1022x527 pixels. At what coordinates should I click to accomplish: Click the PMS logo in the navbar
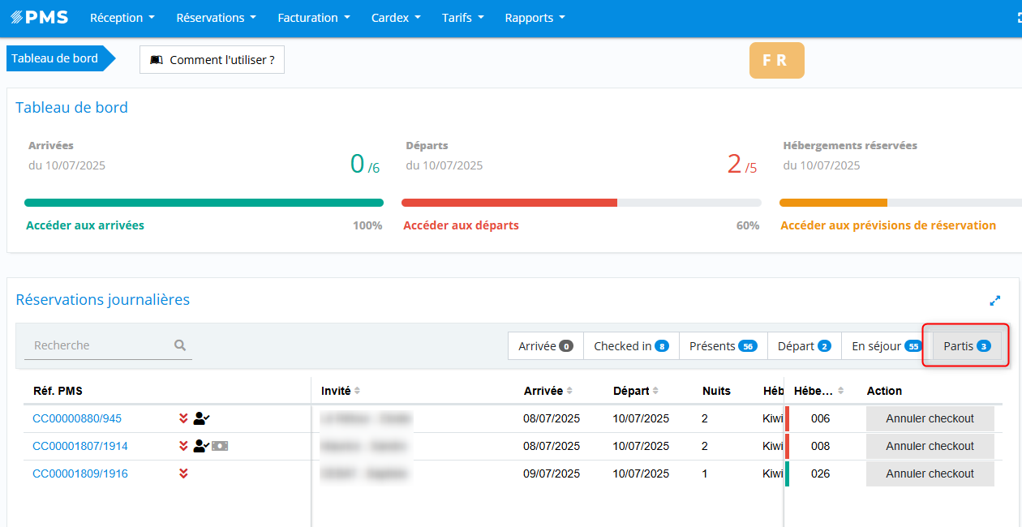click(x=39, y=18)
